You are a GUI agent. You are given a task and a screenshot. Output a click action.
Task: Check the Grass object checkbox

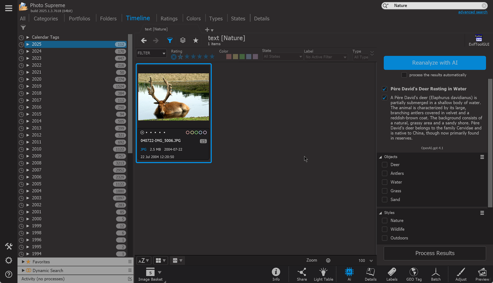pos(385,191)
